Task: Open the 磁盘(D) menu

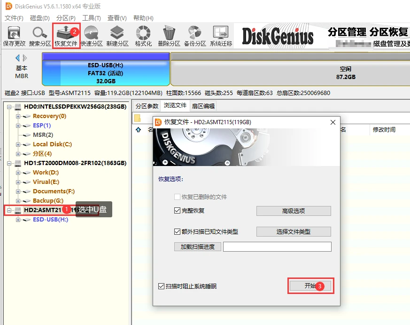Action: tap(40, 18)
